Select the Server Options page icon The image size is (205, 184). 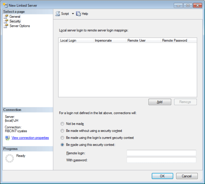coord(6,26)
